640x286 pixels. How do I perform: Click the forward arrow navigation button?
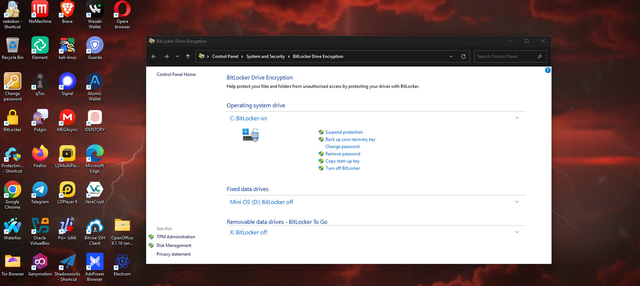[166, 57]
